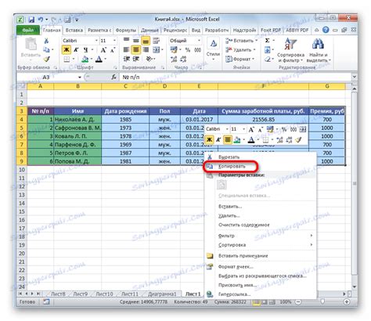Click Increase Decimal in the ribbon

coord(174,60)
